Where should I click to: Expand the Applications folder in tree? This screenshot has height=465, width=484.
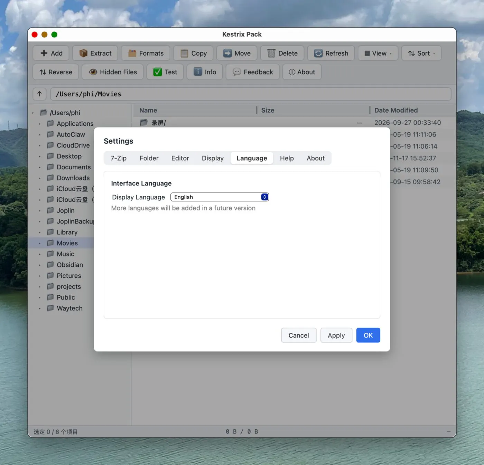click(40, 124)
